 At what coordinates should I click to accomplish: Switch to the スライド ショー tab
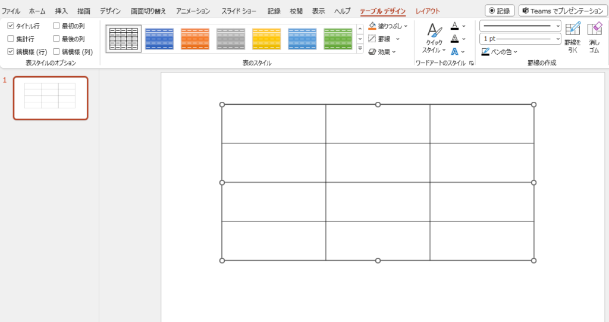(x=239, y=11)
